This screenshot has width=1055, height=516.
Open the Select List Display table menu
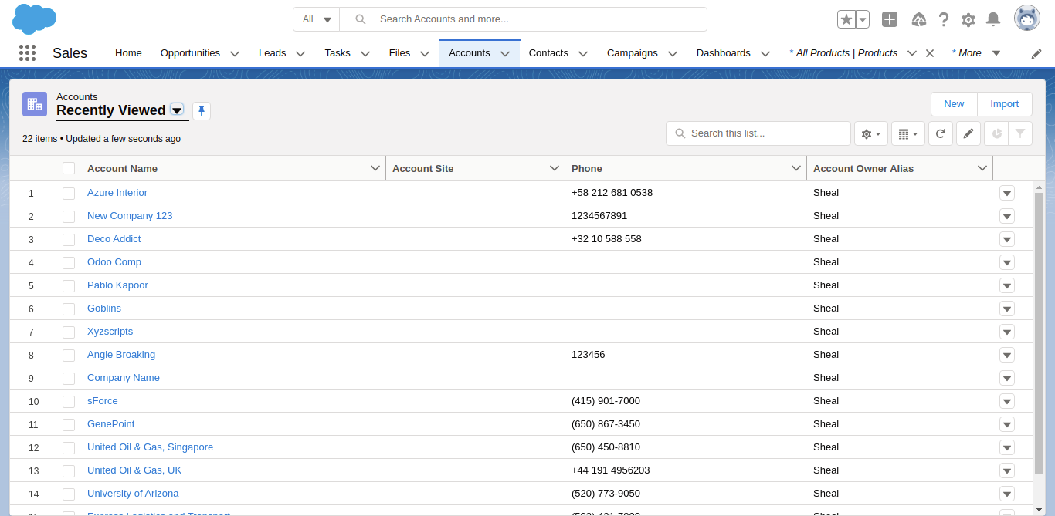[908, 133]
